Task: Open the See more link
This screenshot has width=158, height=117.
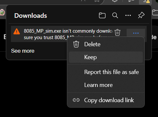Action: pos(23,51)
